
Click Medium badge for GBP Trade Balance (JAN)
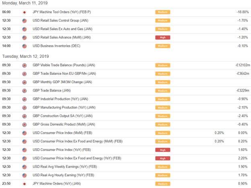(x=163, y=91)
